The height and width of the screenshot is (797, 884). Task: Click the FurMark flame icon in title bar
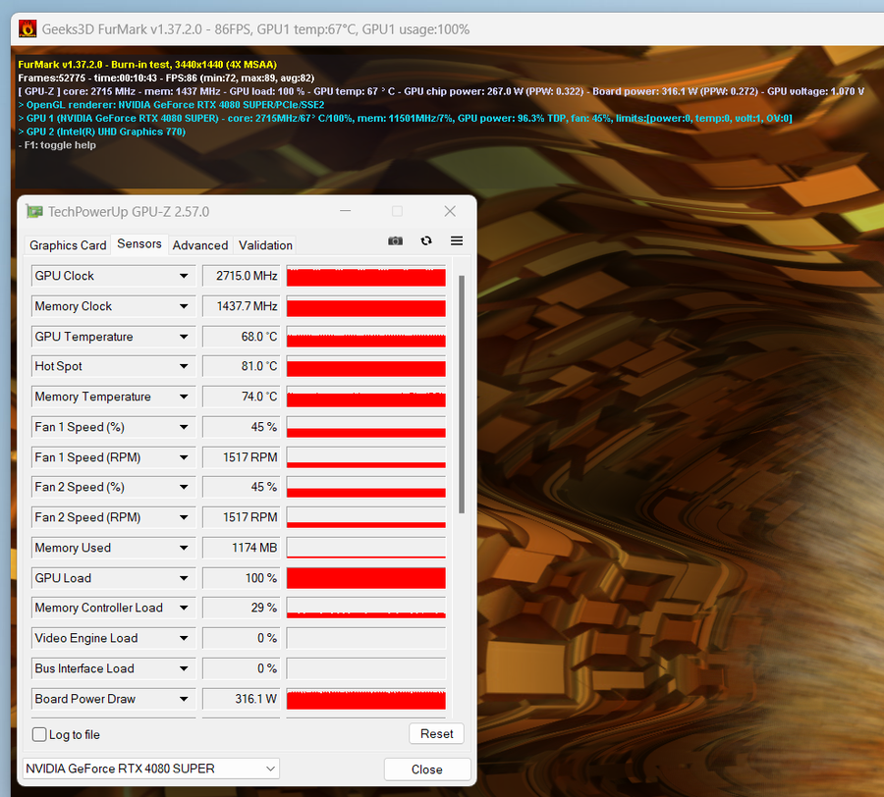(x=28, y=28)
